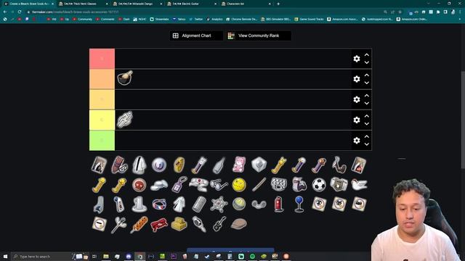Pick the electric guitar accessory
The height and width of the screenshot is (261, 465).
(x=219, y=224)
